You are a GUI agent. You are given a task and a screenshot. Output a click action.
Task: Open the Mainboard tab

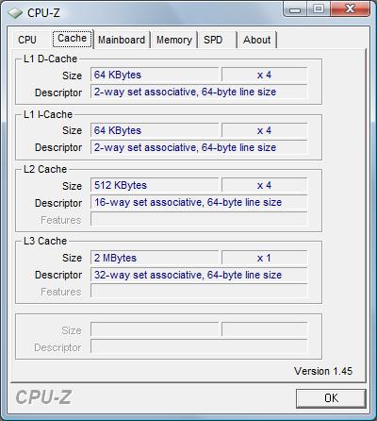coord(122,40)
